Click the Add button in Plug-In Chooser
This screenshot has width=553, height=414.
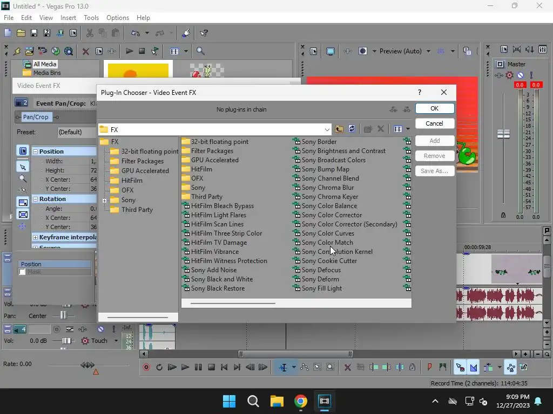(x=435, y=141)
